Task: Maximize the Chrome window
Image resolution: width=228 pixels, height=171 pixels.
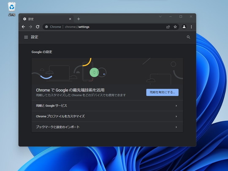Action: pos(181,16)
